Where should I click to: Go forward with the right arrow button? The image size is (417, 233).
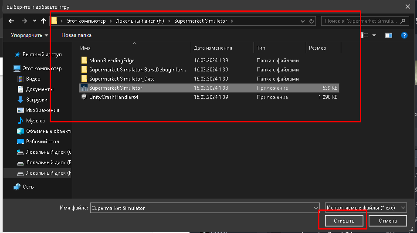click(24, 21)
